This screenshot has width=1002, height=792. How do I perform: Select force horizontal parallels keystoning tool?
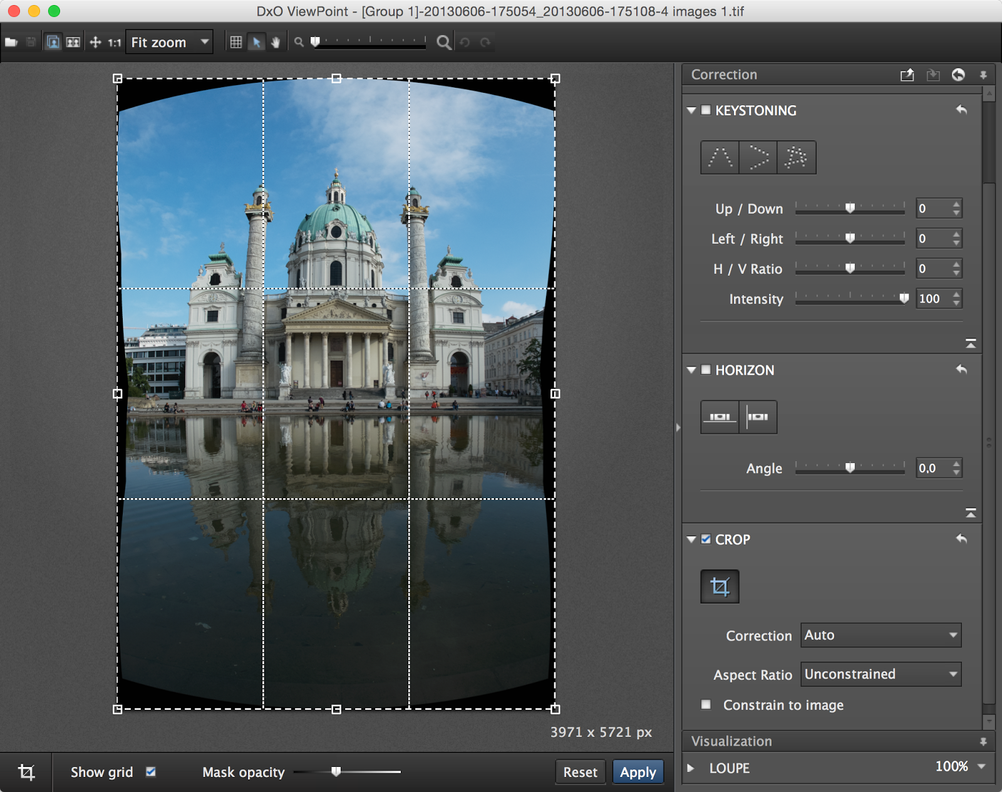[758, 157]
